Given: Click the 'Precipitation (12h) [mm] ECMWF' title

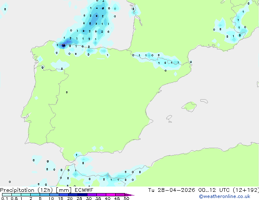Looking at the screenshot, I should coord(47,190).
